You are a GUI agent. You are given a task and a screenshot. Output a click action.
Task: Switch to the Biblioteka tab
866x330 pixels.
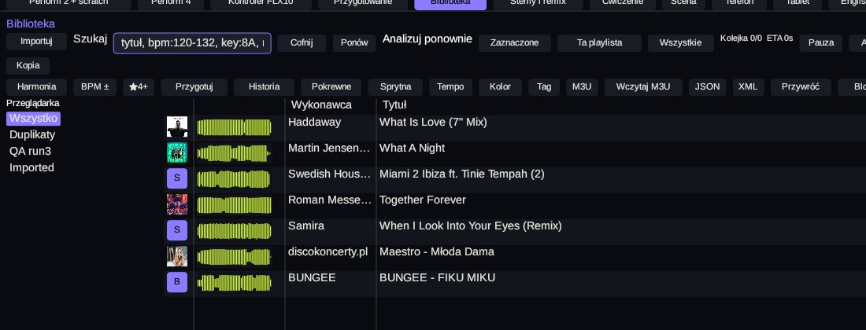(x=450, y=3)
